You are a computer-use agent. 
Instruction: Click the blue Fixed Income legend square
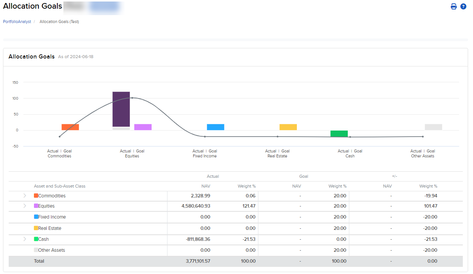(35, 217)
